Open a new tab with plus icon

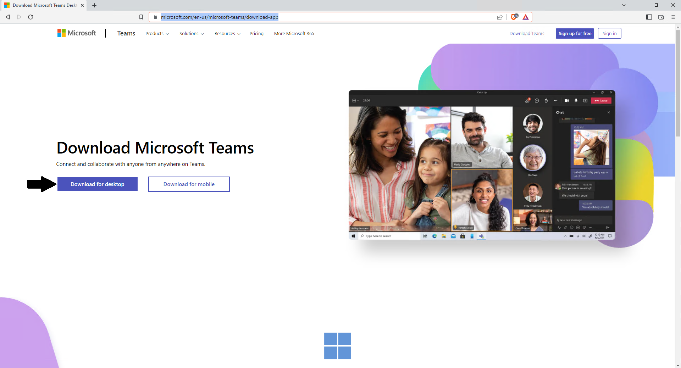[x=94, y=5]
